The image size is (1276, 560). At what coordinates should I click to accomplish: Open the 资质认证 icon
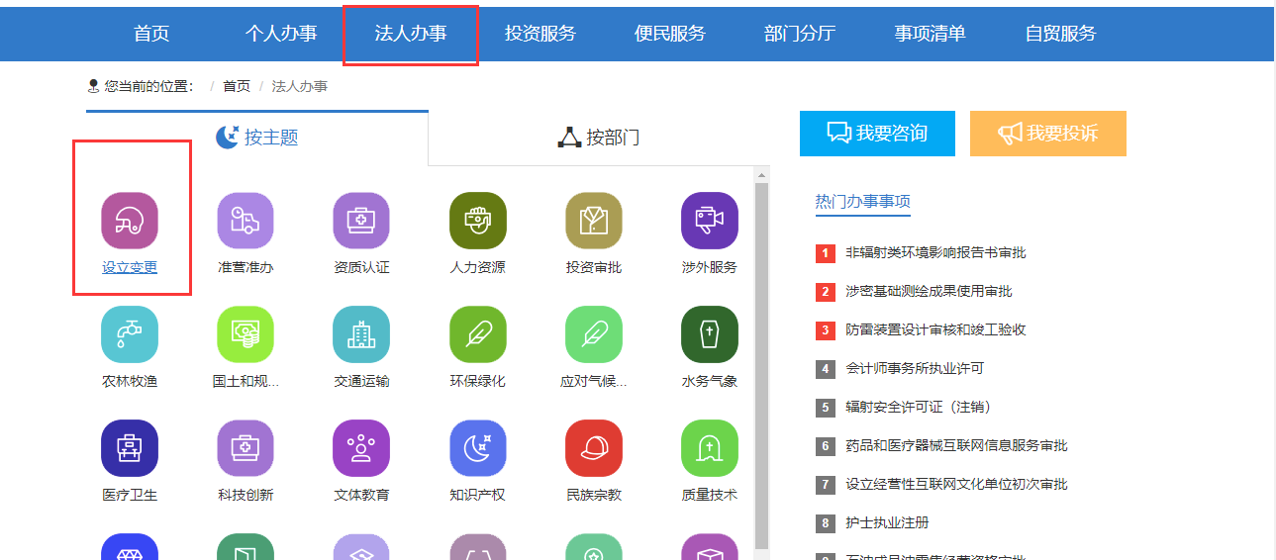click(x=361, y=221)
